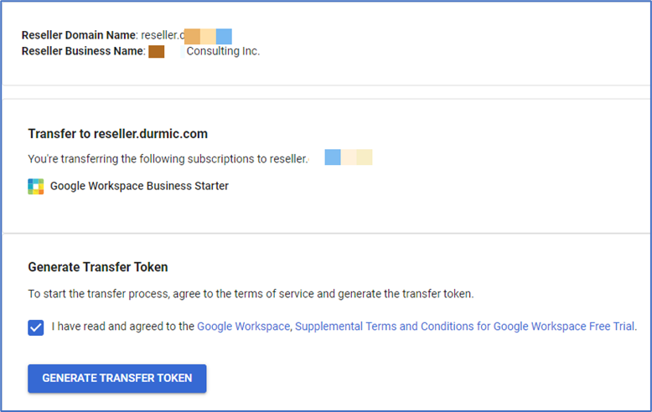Click the 'Reseller Domain Name' label
This screenshot has height=412, width=652.
[x=79, y=35]
